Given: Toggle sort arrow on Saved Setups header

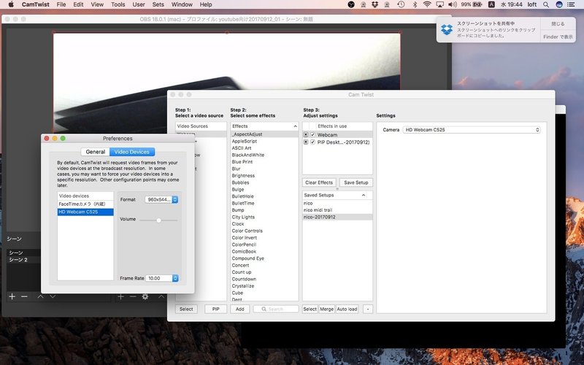Looking at the screenshot, I should (x=363, y=195).
